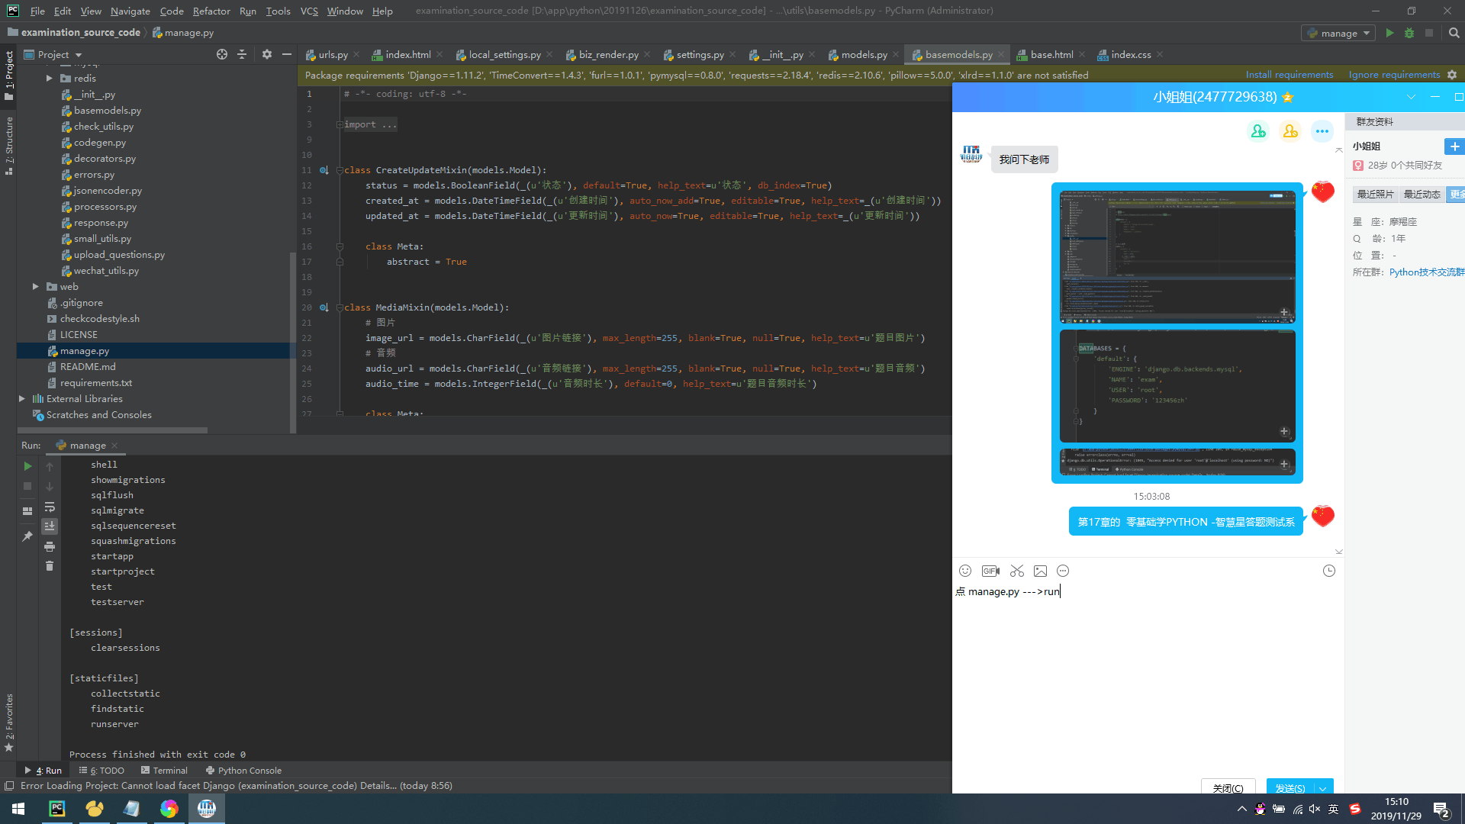
Task: Click the Debug bug icon in top toolbar
Action: point(1409,33)
